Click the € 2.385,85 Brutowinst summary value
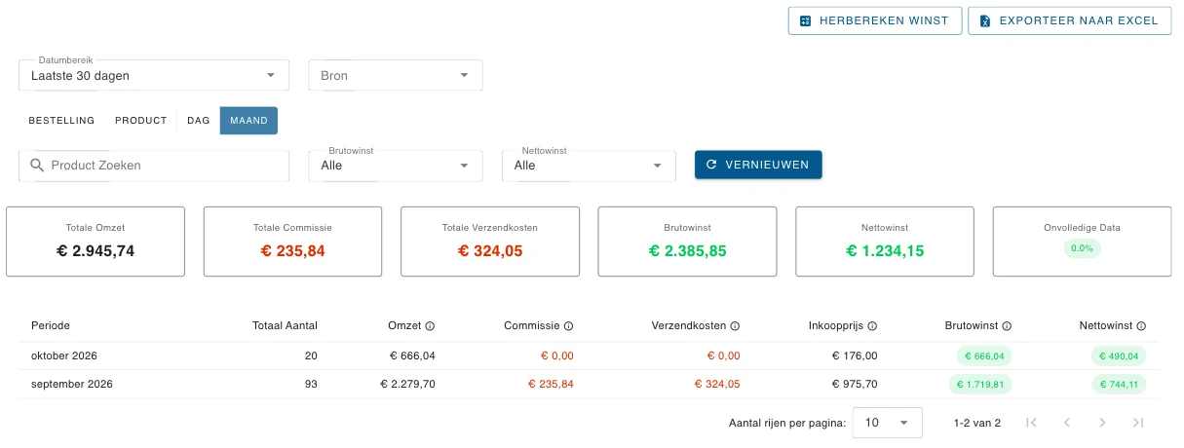Screen dimensions: 1184x448 click(x=687, y=250)
